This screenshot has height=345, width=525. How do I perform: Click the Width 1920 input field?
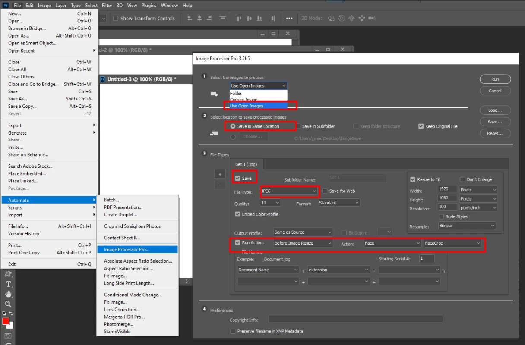[447, 189]
